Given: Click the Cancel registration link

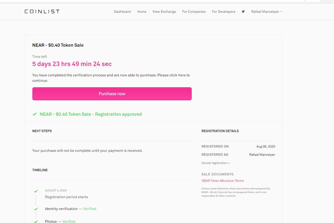Looking at the screenshot, I should 215,163.
